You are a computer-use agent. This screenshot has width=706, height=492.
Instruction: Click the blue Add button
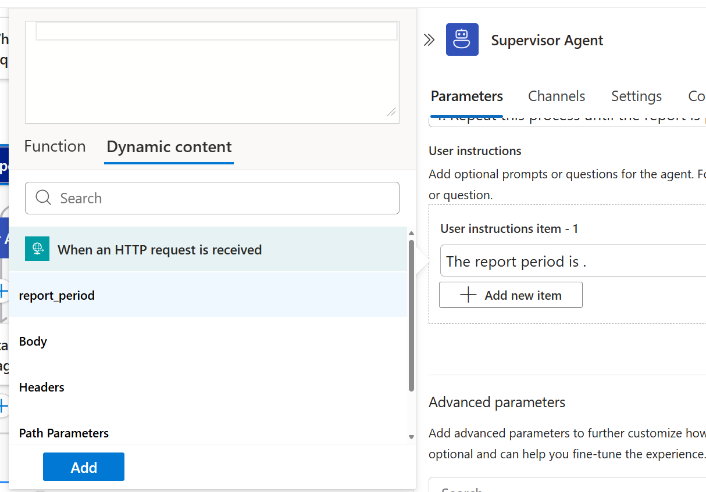tap(83, 466)
